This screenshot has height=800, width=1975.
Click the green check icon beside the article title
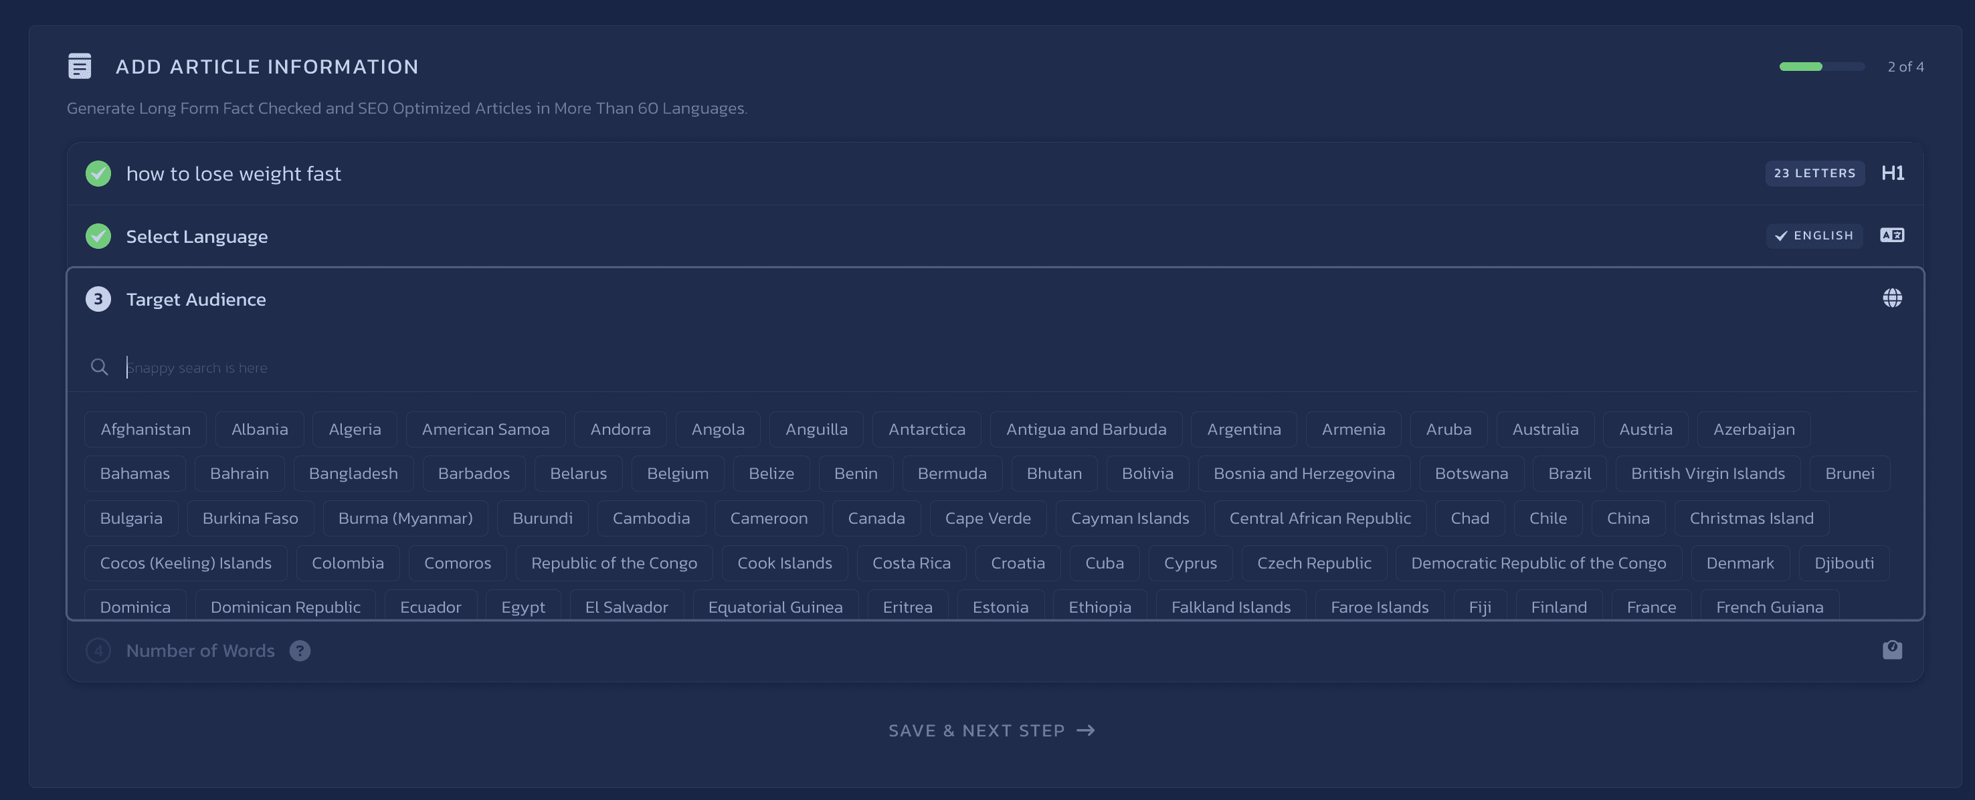click(98, 173)
